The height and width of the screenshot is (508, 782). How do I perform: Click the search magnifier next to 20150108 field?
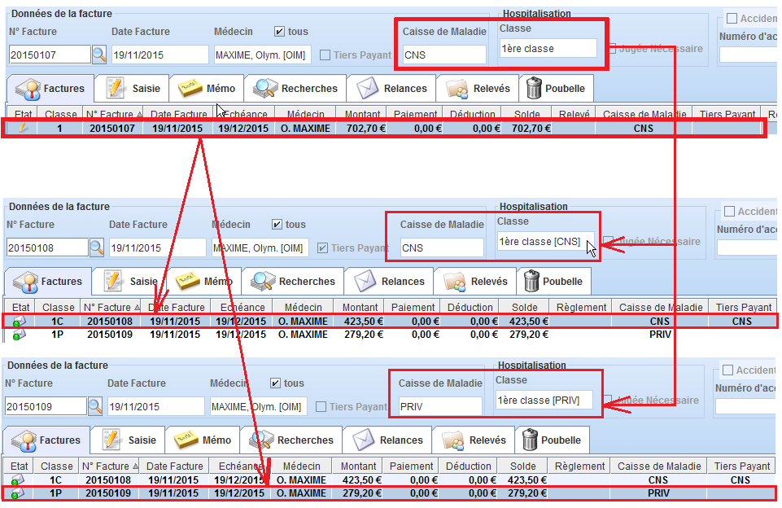tap(97, 247)
